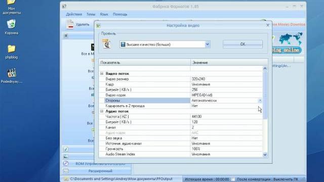Click the 320x240 video size value
Image resolution: width=324 pixels, height=182 pixels.
click(x=198, y=79)
